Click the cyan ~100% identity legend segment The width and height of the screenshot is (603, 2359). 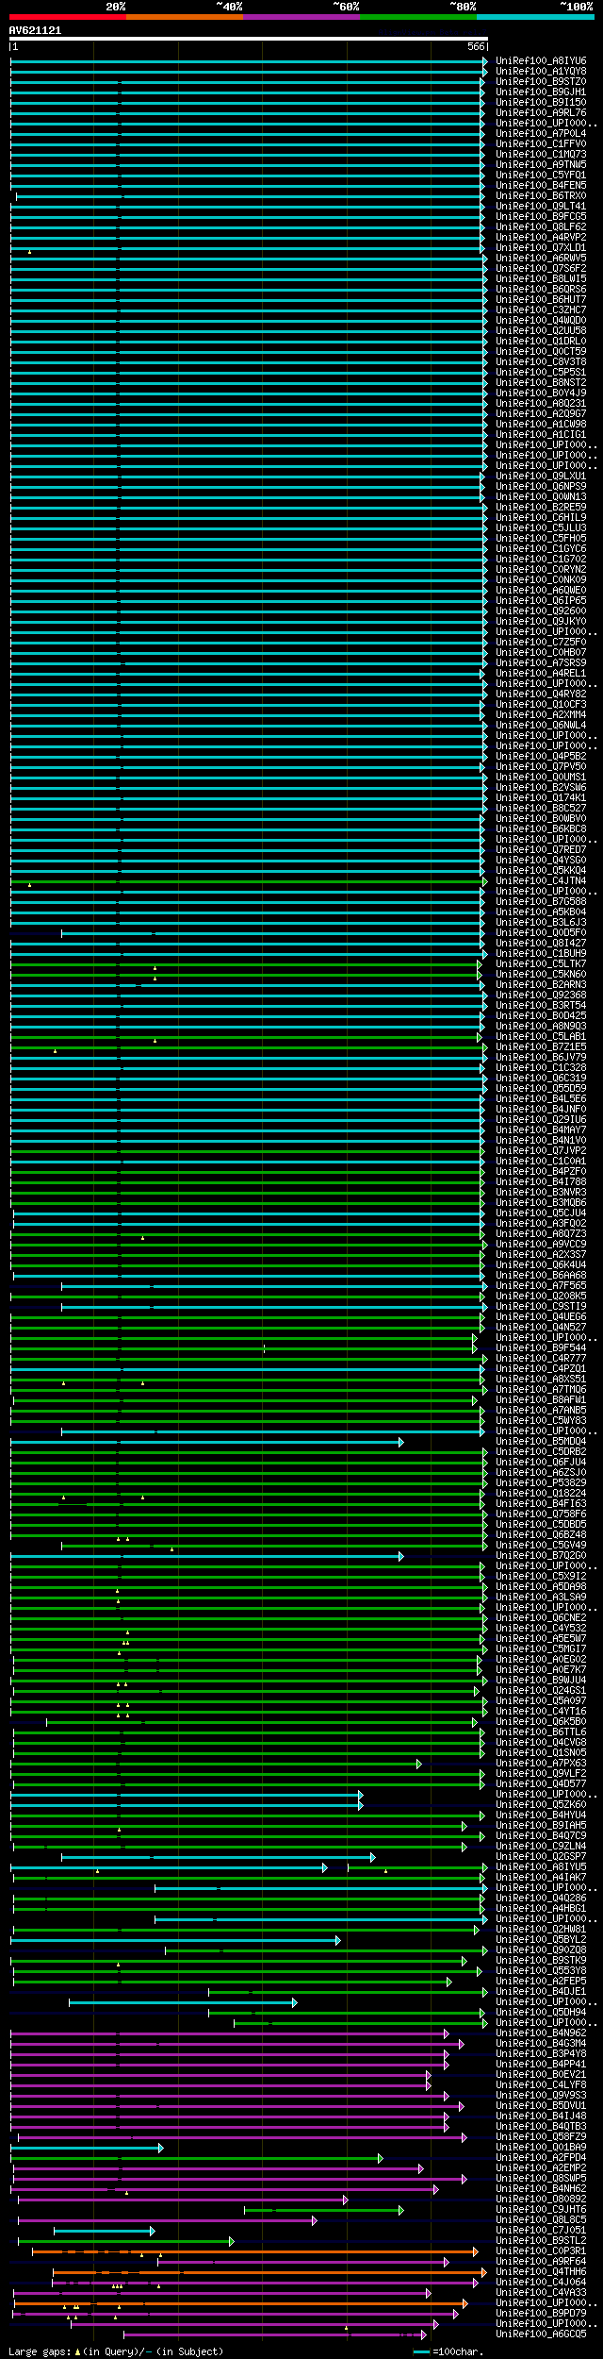(534, 17)
